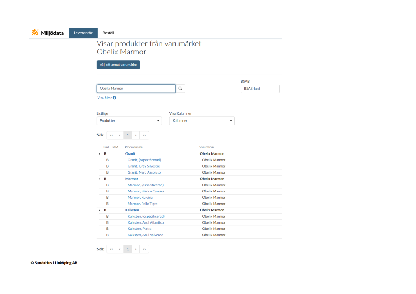Open Marmor, (ospecificerad) product
The image size is (416, 294).
point(145,185)
